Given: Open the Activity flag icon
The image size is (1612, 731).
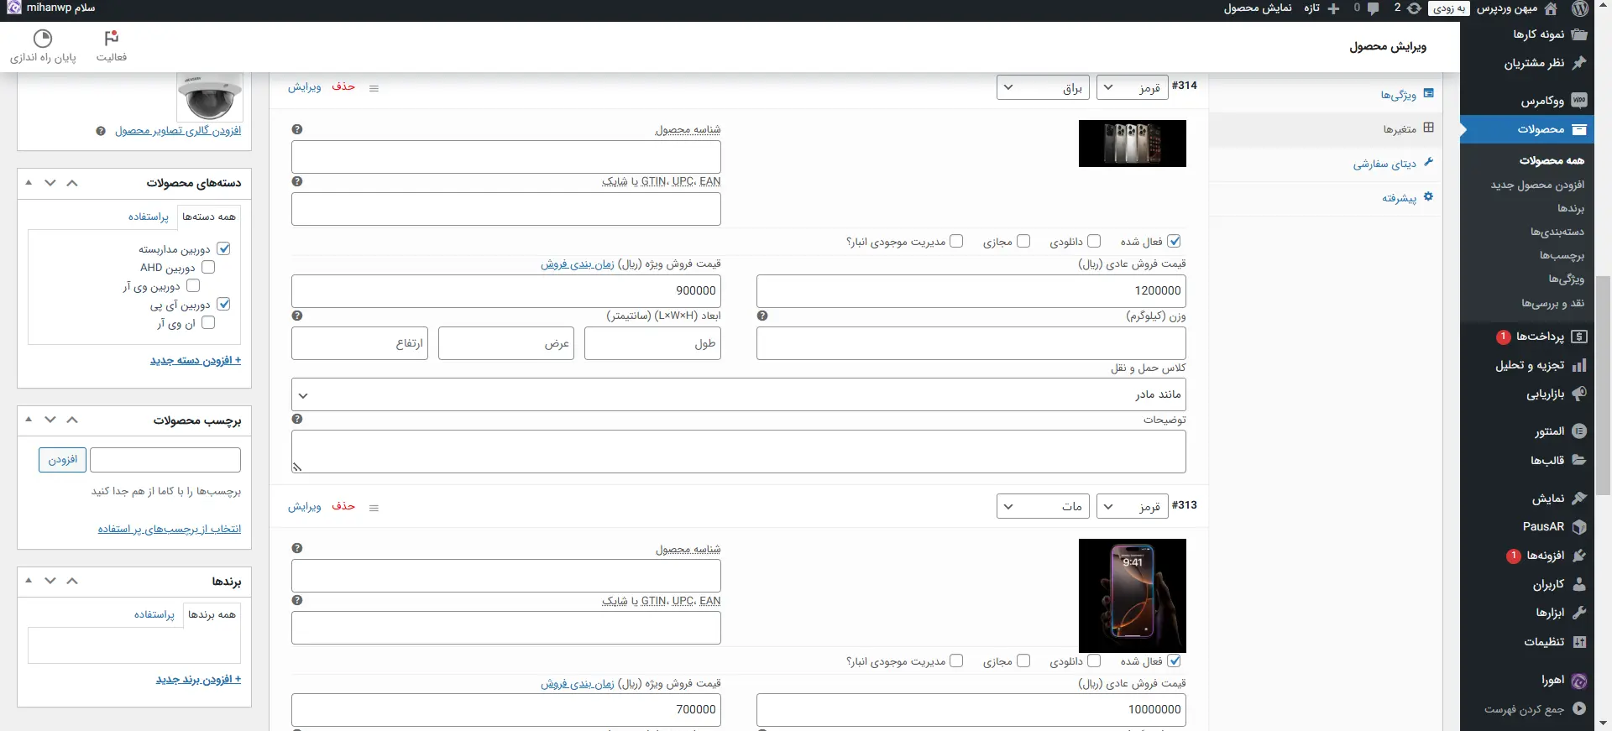Looking at the screenshot, I should (x=112, y=39).
